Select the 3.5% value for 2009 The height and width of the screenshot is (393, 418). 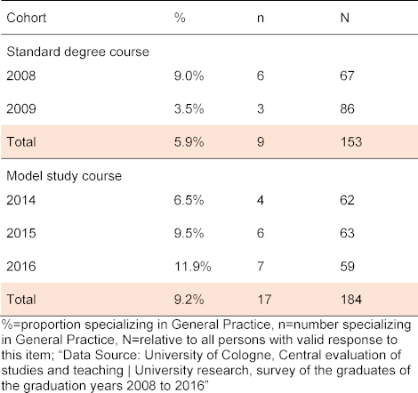click(x=189, y=108)
